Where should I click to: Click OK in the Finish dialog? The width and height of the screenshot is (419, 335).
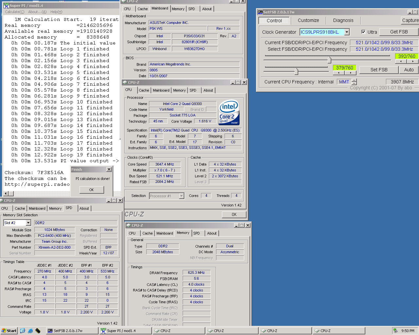tap(91, 190)
